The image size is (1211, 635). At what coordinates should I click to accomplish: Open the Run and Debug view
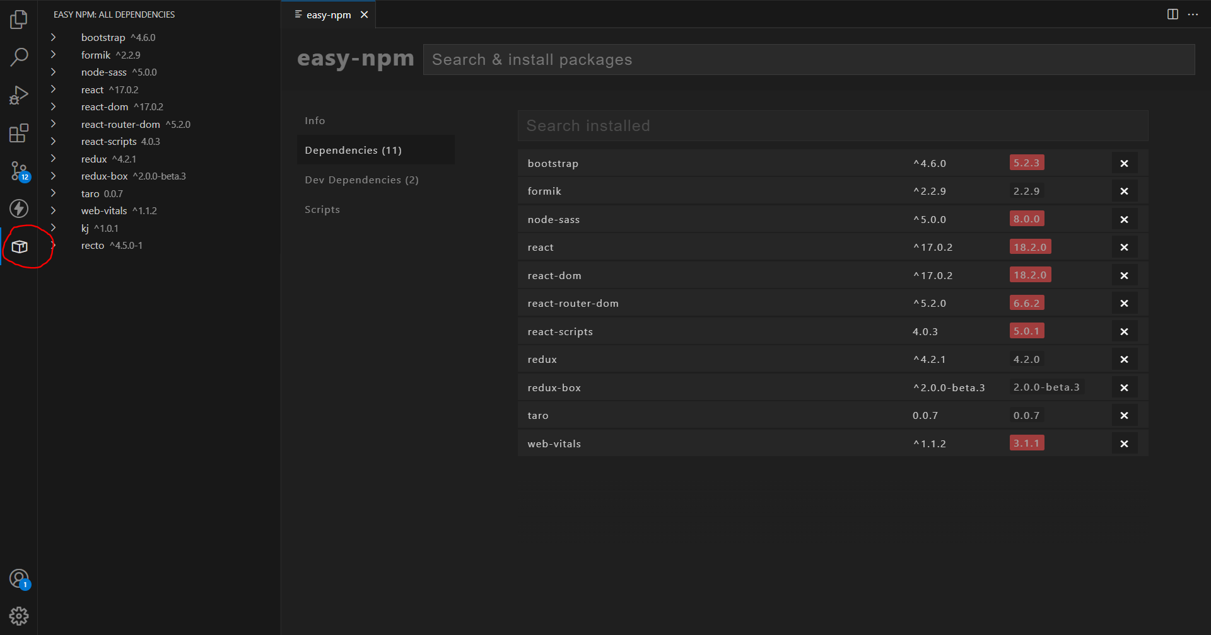[19, 95]
